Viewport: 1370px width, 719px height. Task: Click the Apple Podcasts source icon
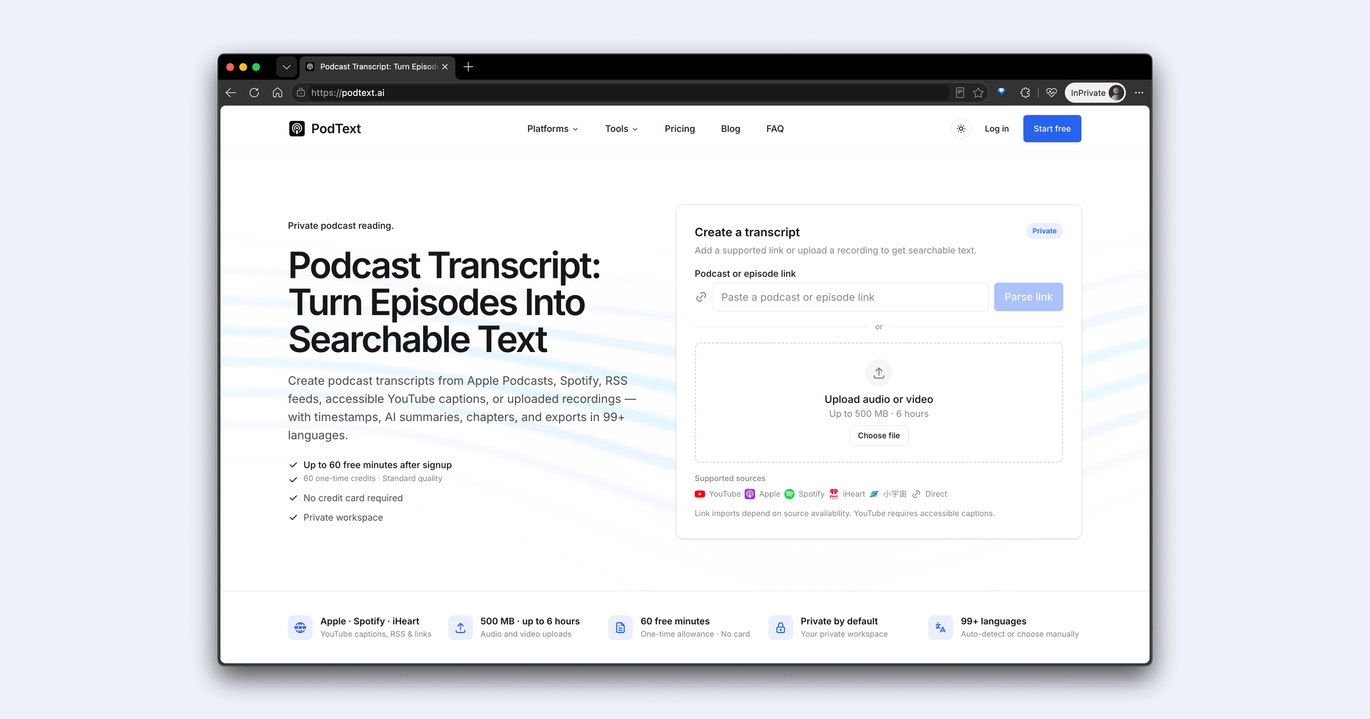(x=750, y=494)
